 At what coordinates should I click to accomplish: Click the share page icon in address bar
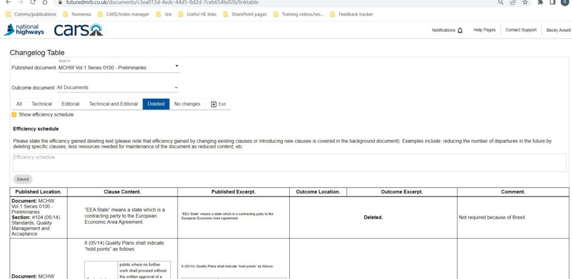click(x=513, y=3)
